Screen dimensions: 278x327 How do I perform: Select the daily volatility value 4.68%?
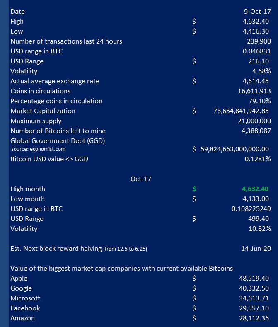point(261,71)
